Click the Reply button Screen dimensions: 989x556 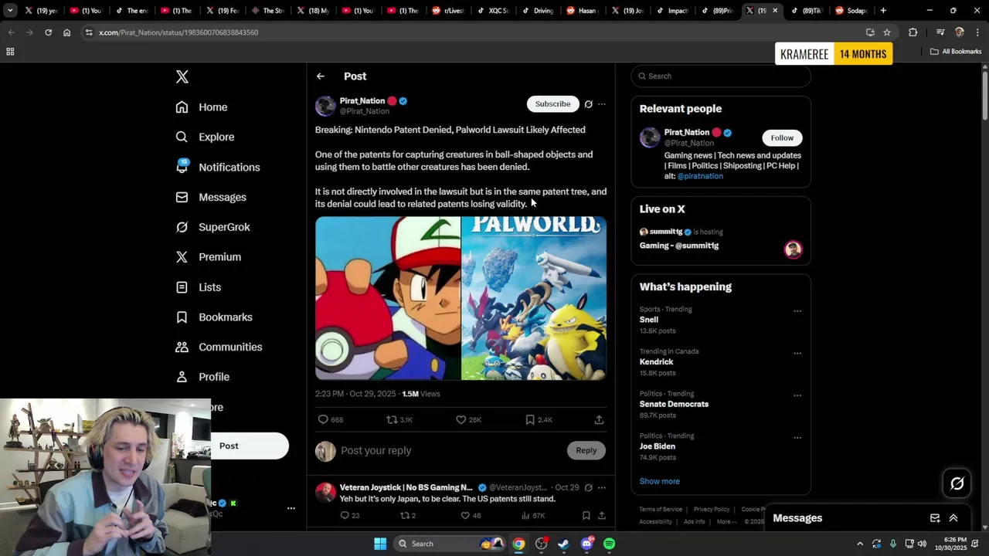point(586,450)
